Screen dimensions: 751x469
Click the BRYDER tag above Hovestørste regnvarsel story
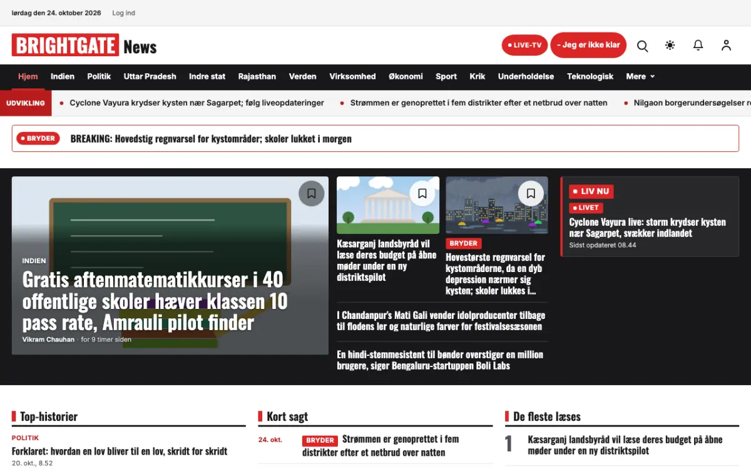tap(463, 243)
